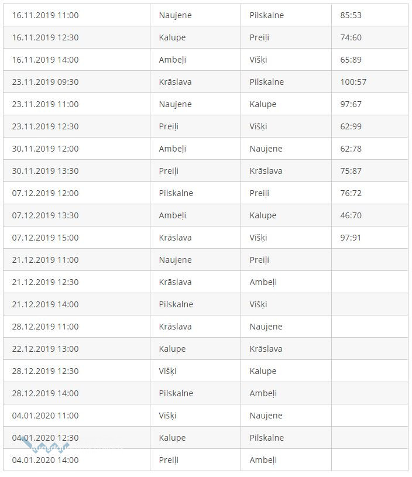
Task: Click the 30.11.2019 12:00 date cell
Action: (x=45, y=149)
